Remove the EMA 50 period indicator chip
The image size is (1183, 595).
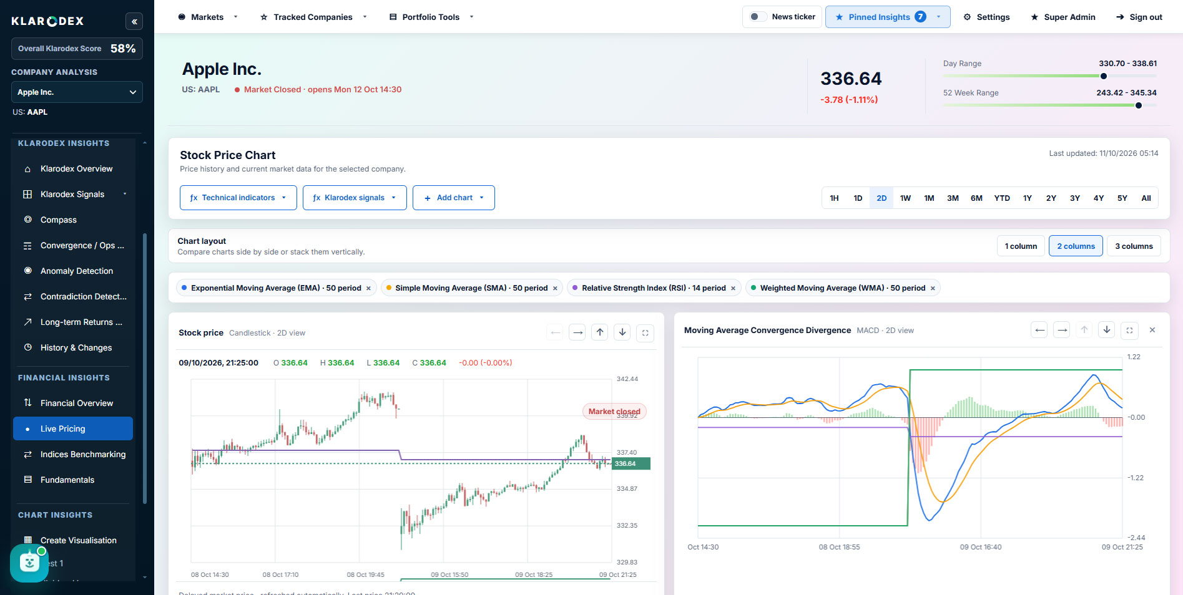[x=368, y=288]
